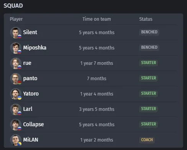Go to Yatoro's profile name link
Screen dimensions: 187x150
tap(31, 94)
